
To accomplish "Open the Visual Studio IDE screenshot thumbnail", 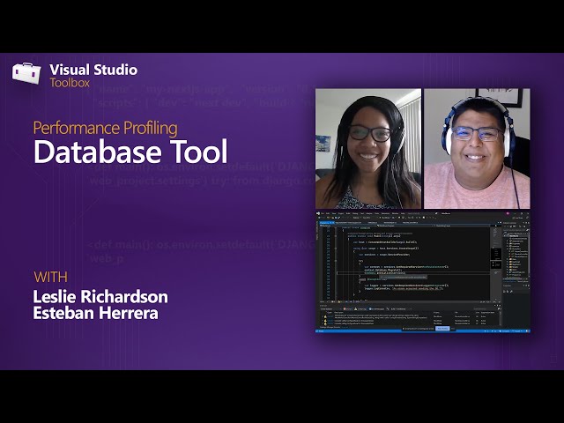I will 423,272.
